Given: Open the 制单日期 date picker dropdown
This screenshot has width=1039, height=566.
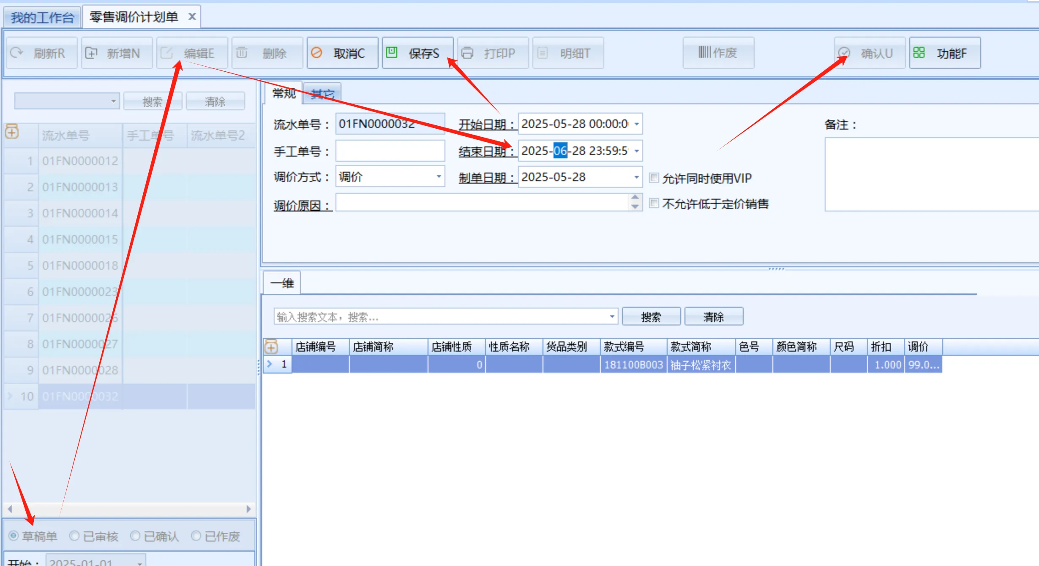Looking at the screenshot, I should tap(636, 177).
